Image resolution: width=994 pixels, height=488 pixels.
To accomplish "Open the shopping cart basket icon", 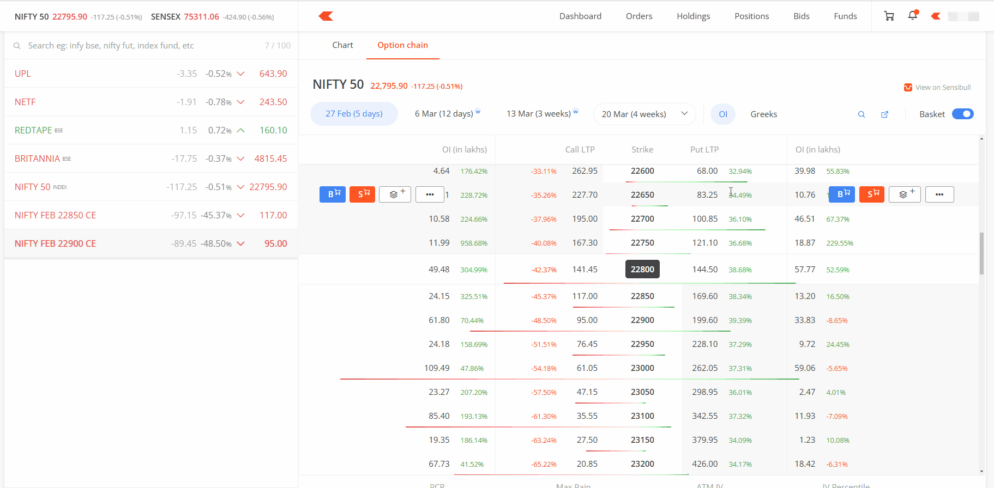I will tap(889, 16).
